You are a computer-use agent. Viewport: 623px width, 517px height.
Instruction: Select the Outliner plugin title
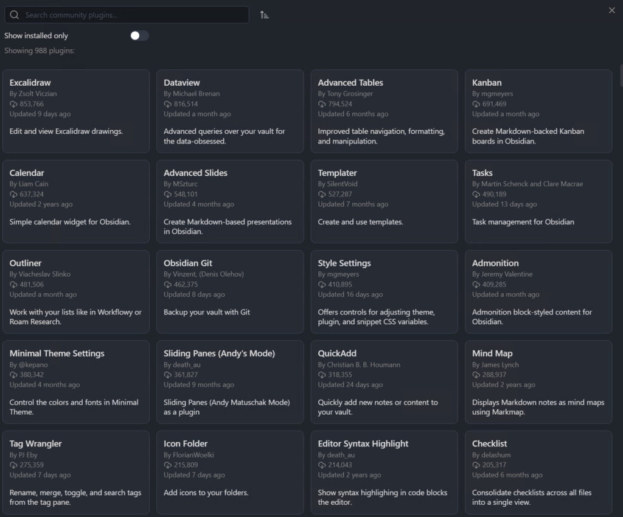click(x=26, y=263)
